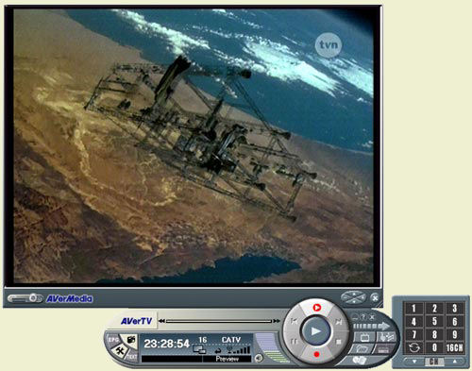Start recording with the red dot button
Viewport: 472px width, 371px height.
(316, 354)
